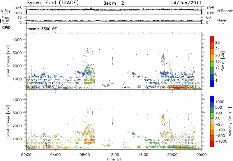This screenshot has width=233, height=161.
Task: Click the "Time UT" axis title
Action: pyautogui.click(x=114, y=159)
